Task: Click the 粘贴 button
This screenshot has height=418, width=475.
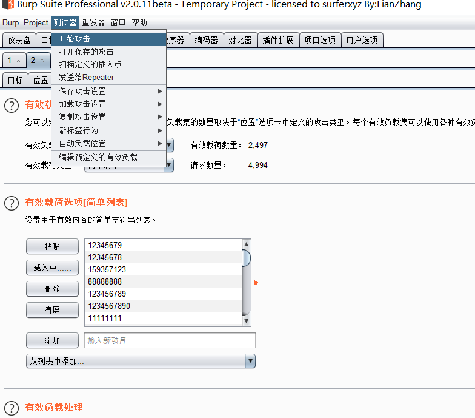Action: click(x=52, y=246)
